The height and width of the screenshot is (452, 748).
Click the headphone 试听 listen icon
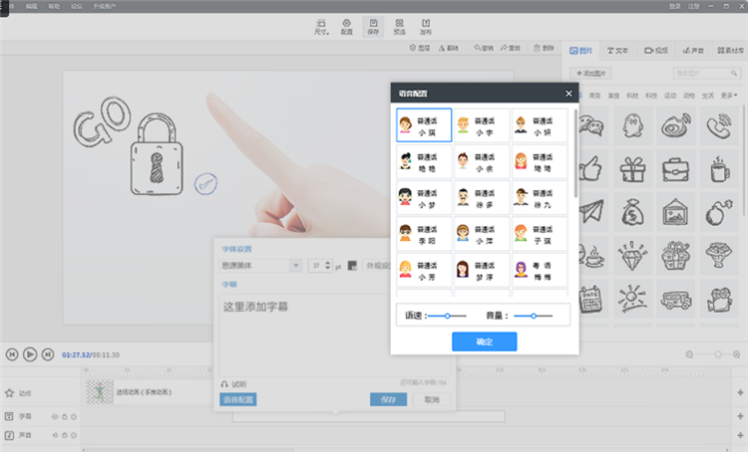224,384
